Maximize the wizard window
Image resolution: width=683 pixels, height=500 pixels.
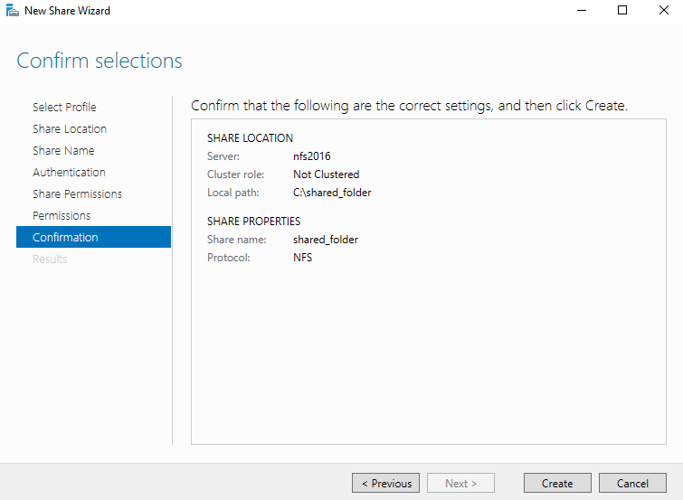click(x=622, y=11)
